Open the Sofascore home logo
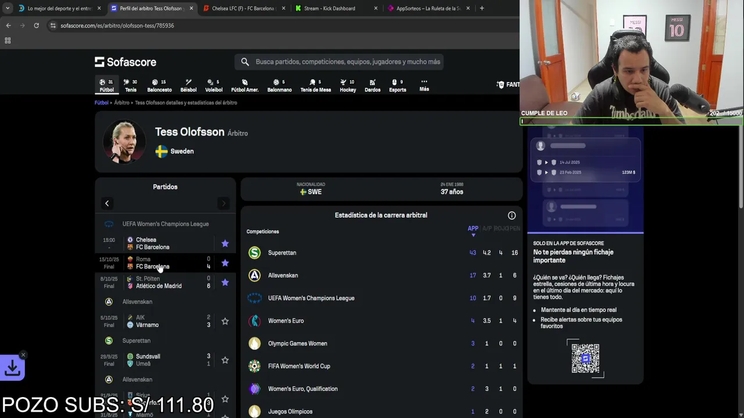The height and width of the screenshot is (418, 744). (x=126, y=62)
